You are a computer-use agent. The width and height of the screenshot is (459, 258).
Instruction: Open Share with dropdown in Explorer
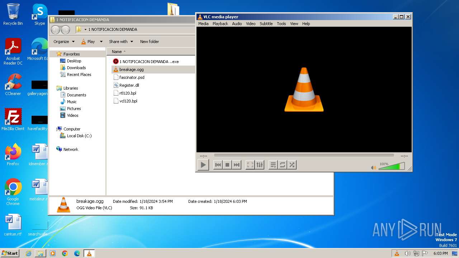click(x=121, y=42)
